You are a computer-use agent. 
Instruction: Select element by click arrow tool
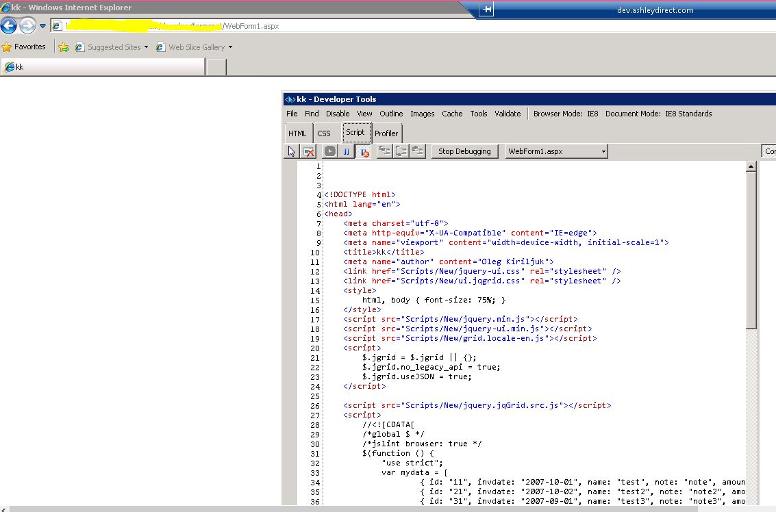292,151
